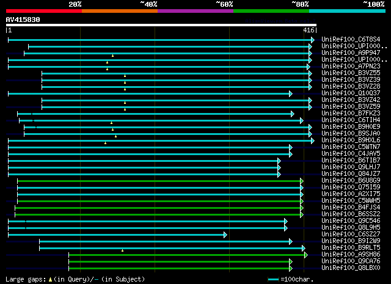Click the arrowhead ending the C6T8S4 alignment bar
Image resolution: width=391 pixels, height=284 pixels.
[x=313, y=40]
